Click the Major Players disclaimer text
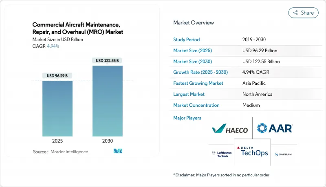326x187 pixels. (x=221, y=175)
